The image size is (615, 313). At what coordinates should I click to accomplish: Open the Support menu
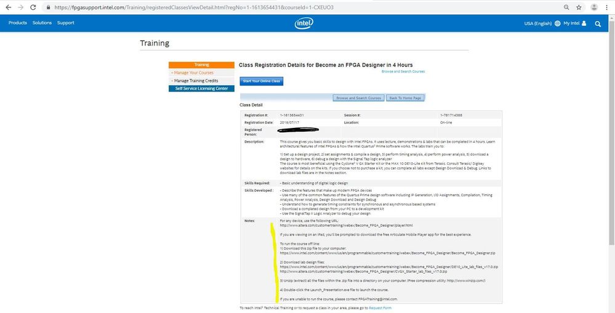tap(65, 23)
